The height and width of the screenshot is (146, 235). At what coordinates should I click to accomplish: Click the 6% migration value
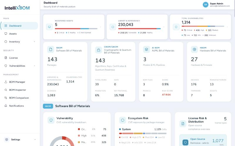(97, 95)
